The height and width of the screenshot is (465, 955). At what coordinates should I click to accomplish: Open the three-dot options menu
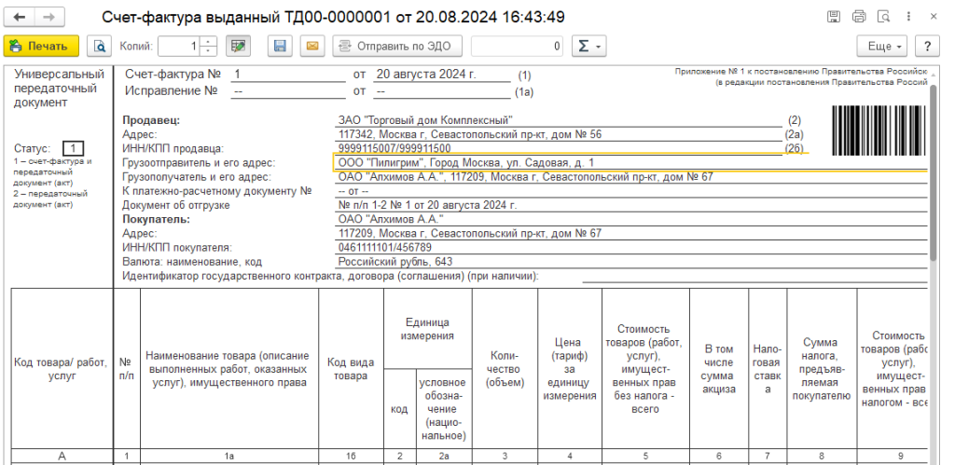(907, 17)
